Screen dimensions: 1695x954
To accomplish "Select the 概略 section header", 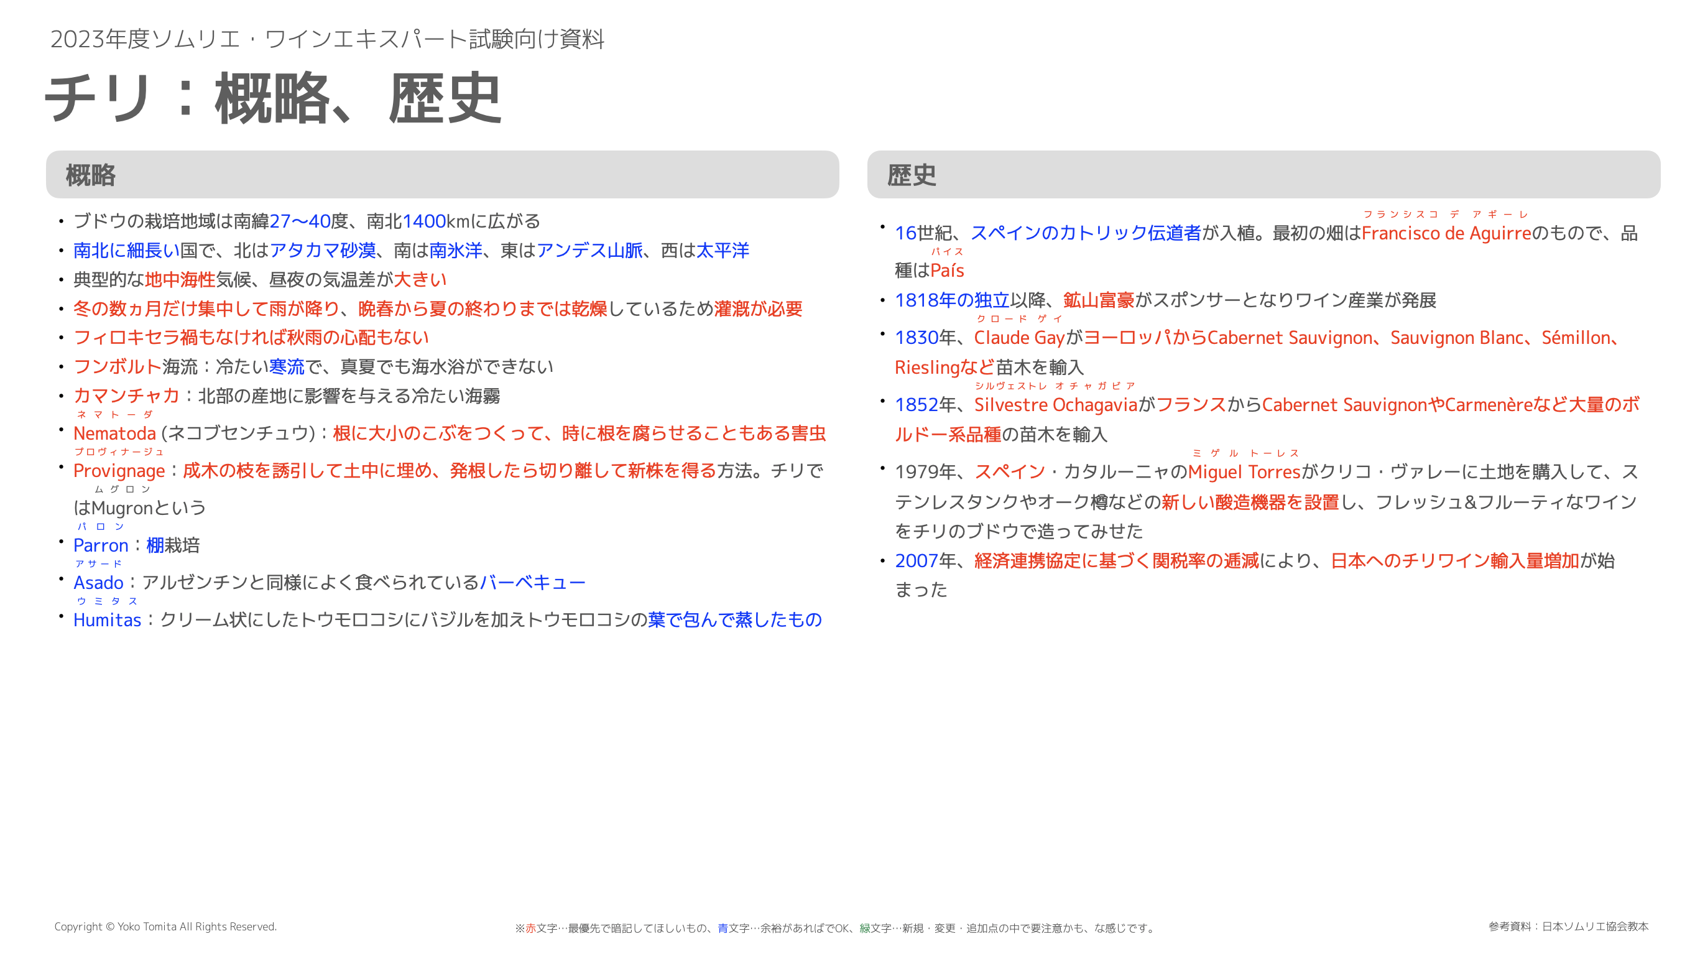I will pos(442,174).
